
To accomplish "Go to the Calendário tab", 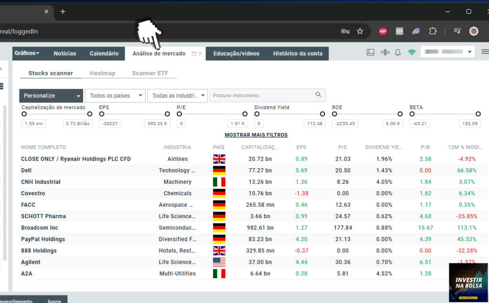I will 104,53.
